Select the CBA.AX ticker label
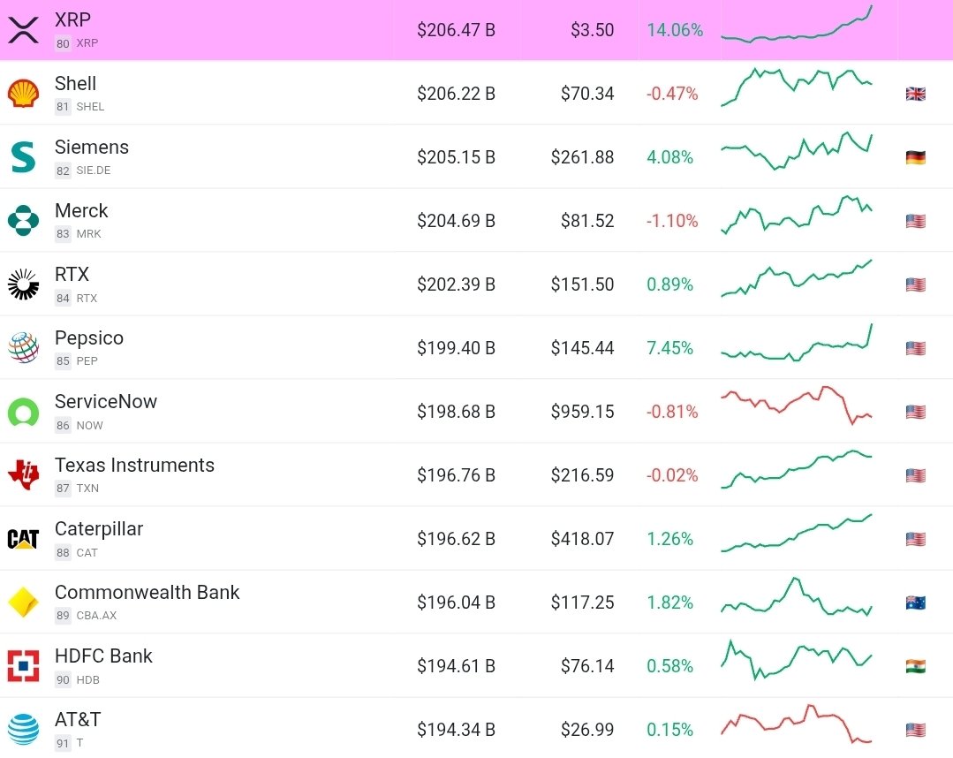This screenshot has width=953, height=758. pyautogui.click(x=96, y=615)
